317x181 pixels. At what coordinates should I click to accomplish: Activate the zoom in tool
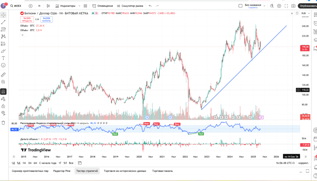(x=3, y=82)
